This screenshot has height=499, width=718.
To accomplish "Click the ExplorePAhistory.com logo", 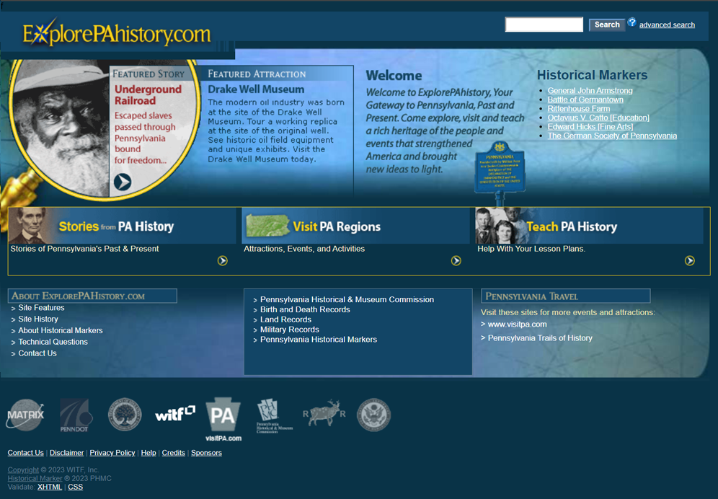I will [x=117, y=33].
